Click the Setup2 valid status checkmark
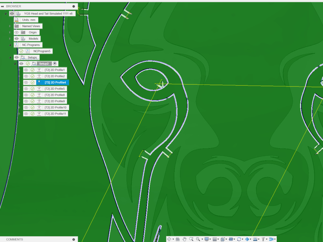The height and width of the screenshot is (242, 323). click(x=28, y=64)
